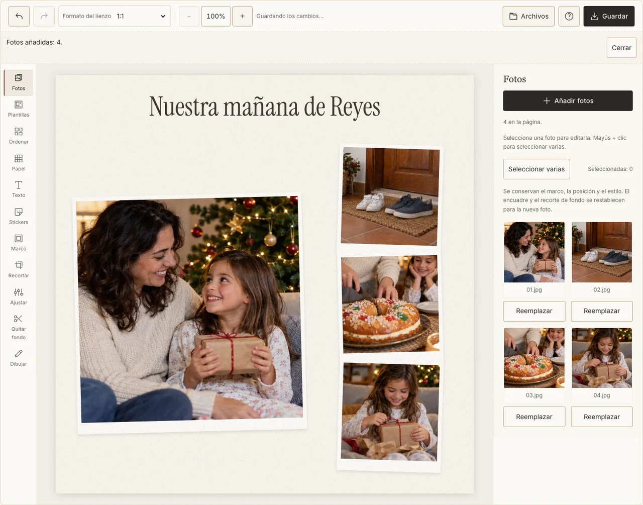Click Reemplazar under 04.jpg

(x=602, y=417)
